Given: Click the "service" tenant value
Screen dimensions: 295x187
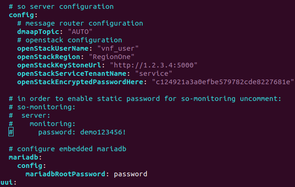Looking at the screenshot, I should [154, 73].
